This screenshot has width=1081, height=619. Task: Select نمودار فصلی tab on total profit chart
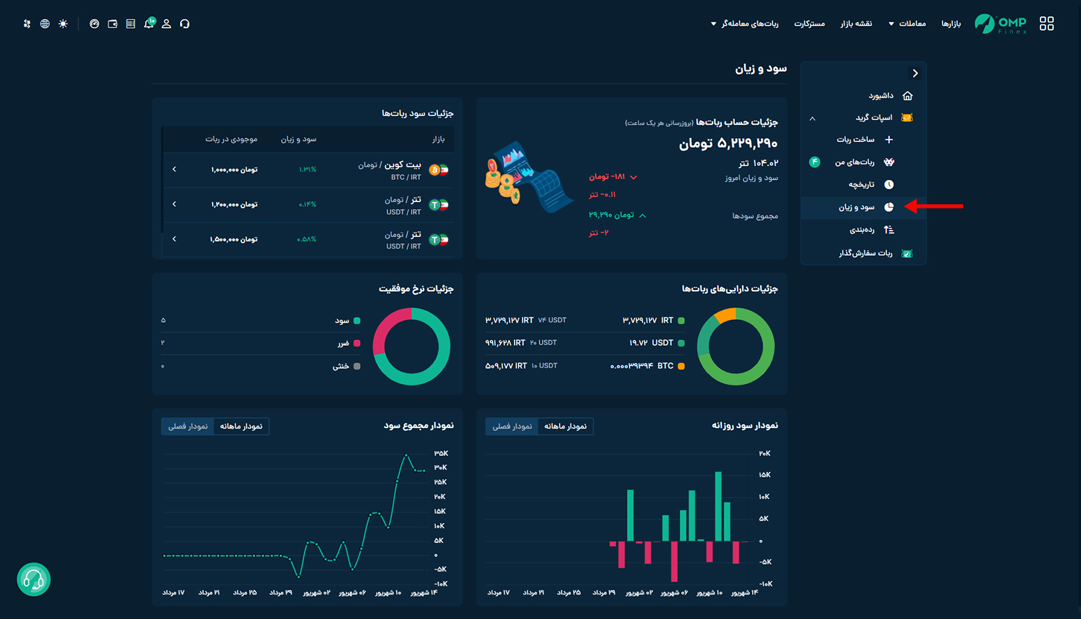[188, 426]
